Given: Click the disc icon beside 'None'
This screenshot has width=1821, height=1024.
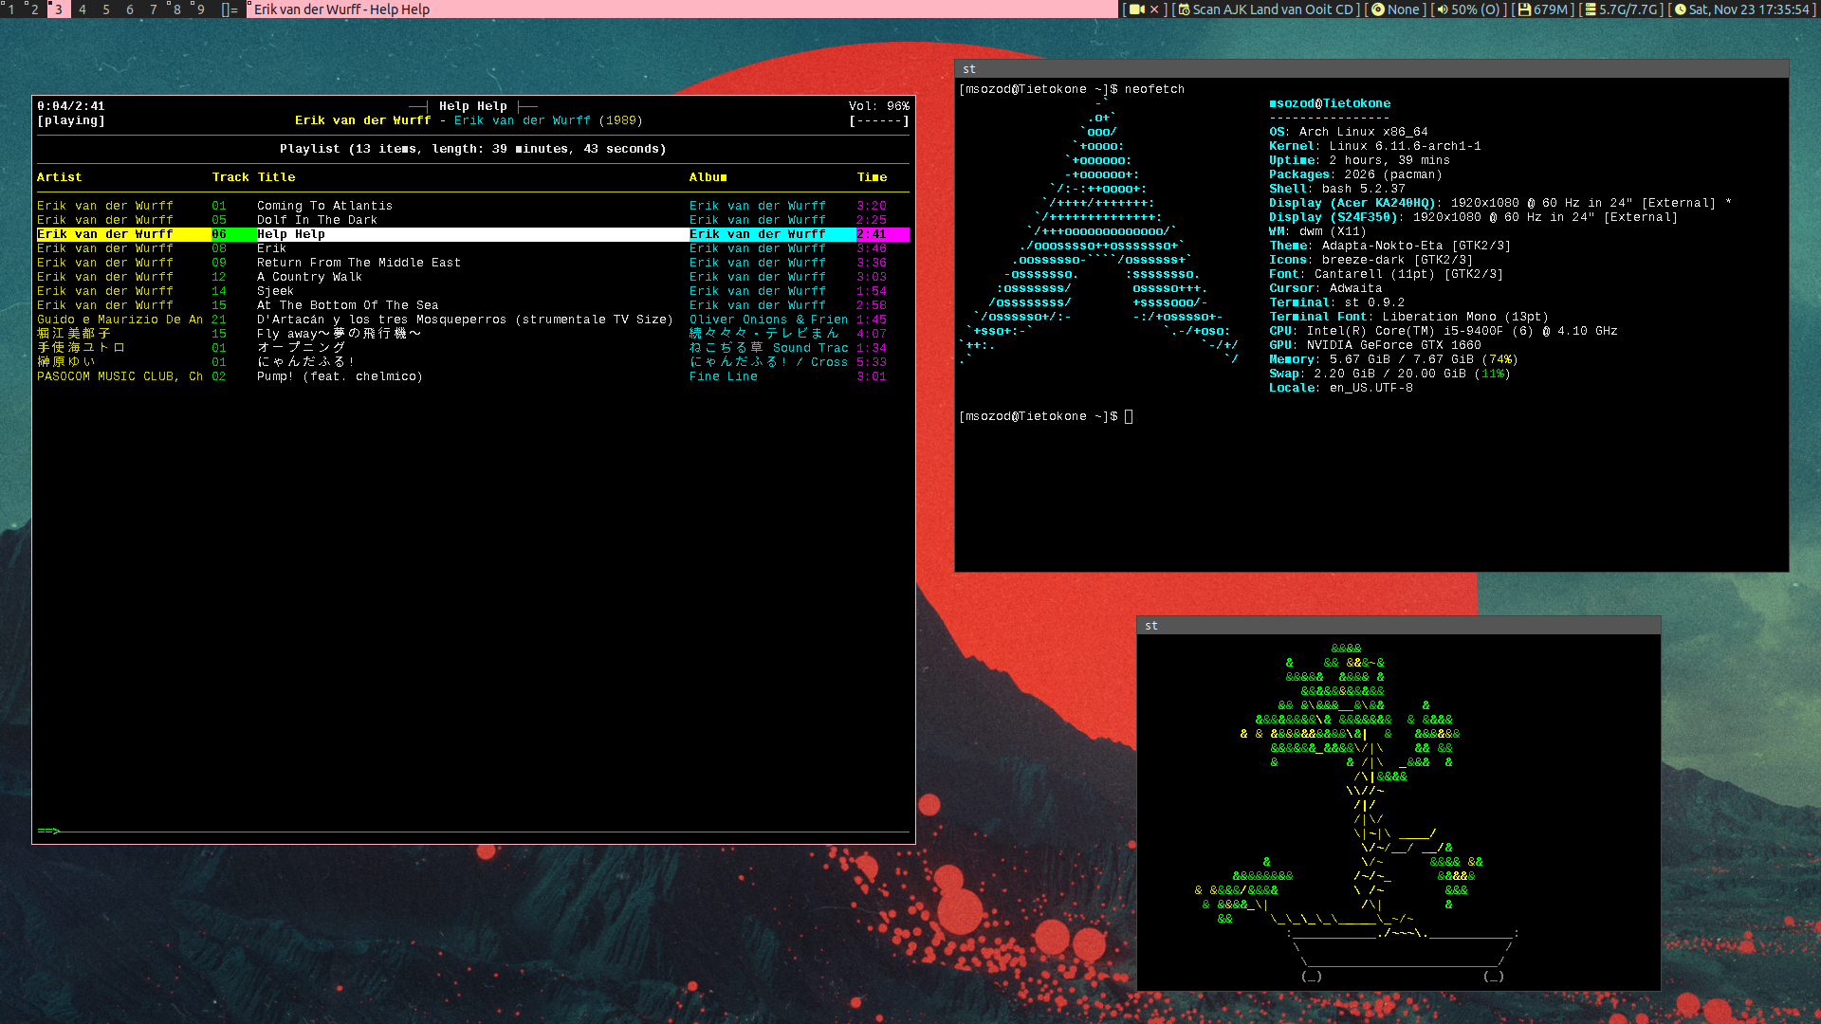Looking at the screenshot, I should (x=1379, y=9).
